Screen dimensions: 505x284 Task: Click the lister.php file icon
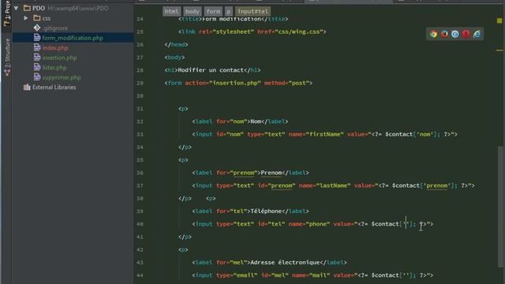(x=37, y=67)
